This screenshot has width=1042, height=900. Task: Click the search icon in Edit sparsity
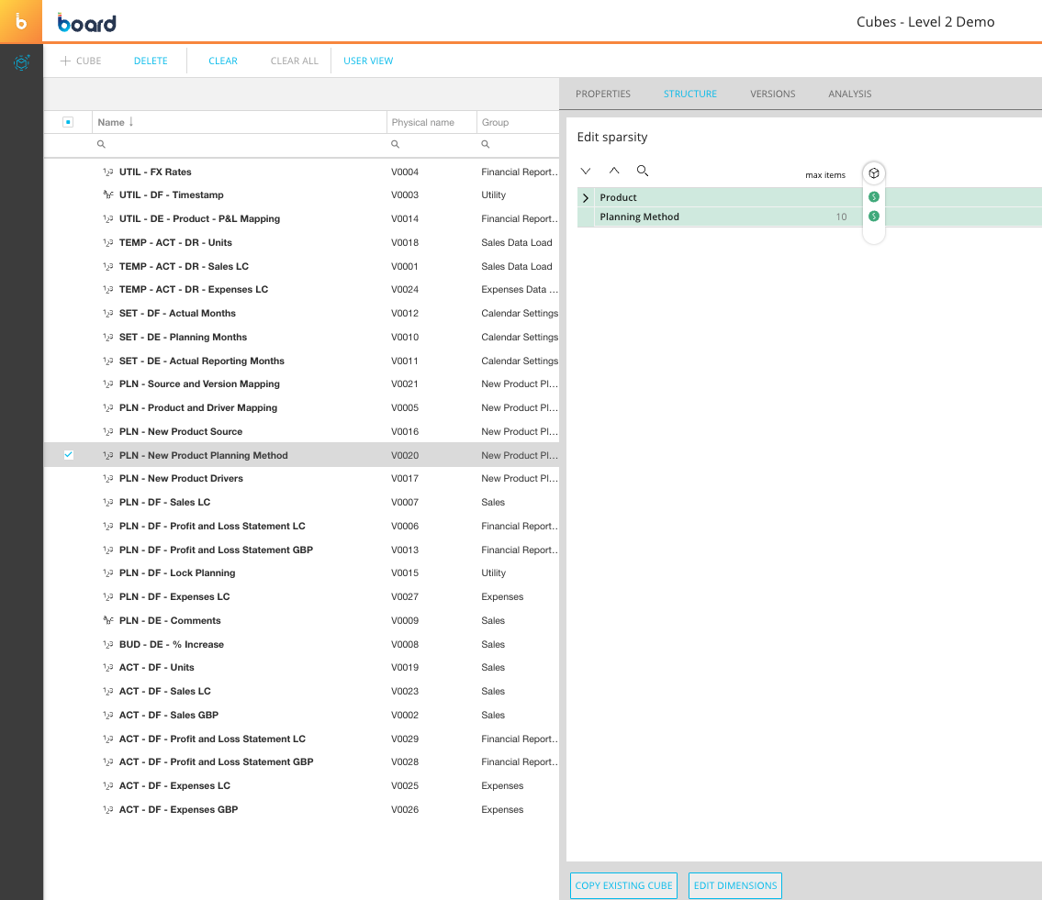(643, 171)
